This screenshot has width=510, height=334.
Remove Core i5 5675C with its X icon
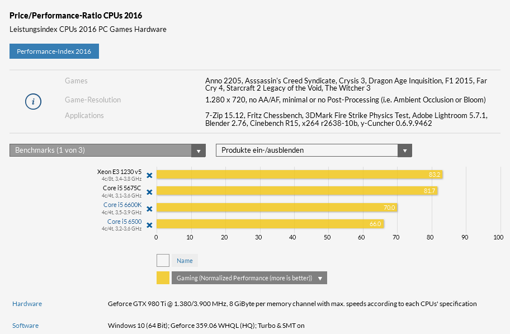click(149, 192)
